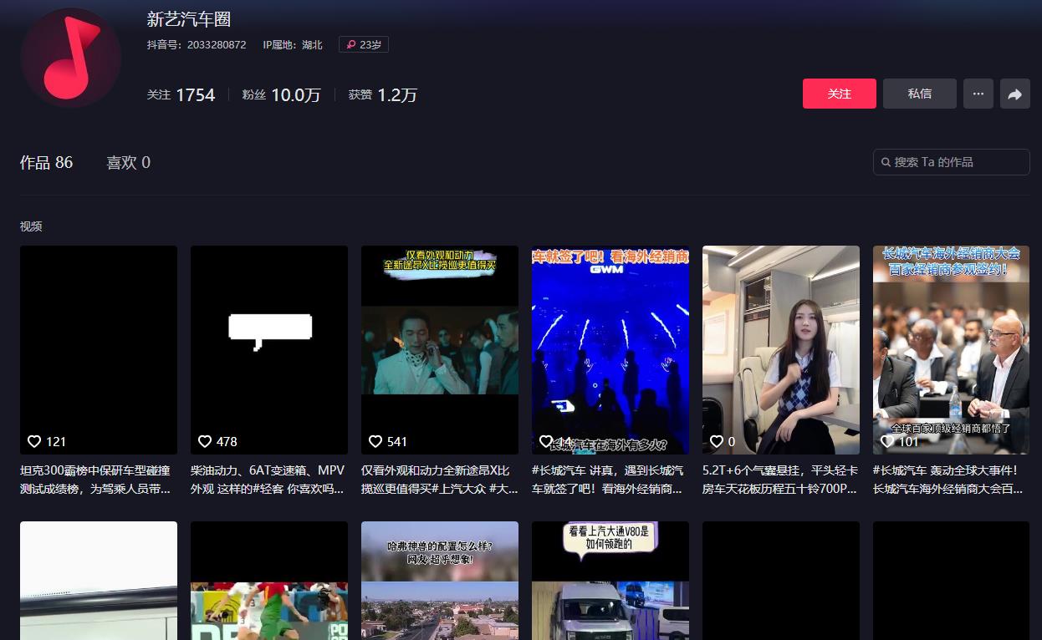
Task: Click the 新艺汽车圈 account name
Action: (189, 19)
